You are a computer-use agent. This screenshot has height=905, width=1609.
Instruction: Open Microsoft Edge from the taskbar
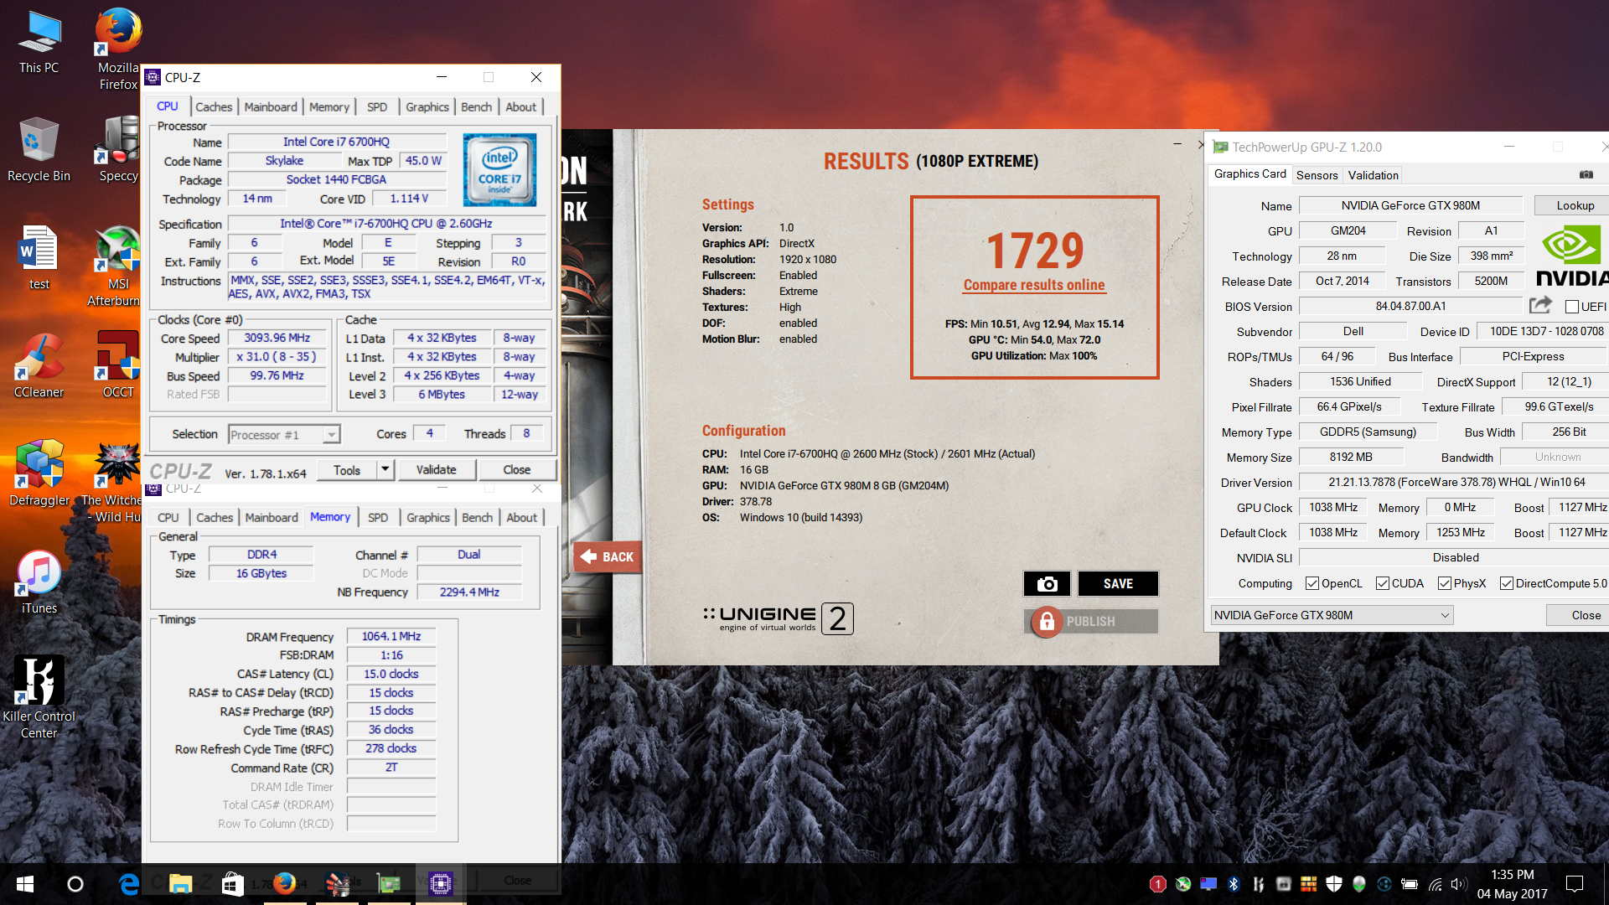click(x=128, y=884)
